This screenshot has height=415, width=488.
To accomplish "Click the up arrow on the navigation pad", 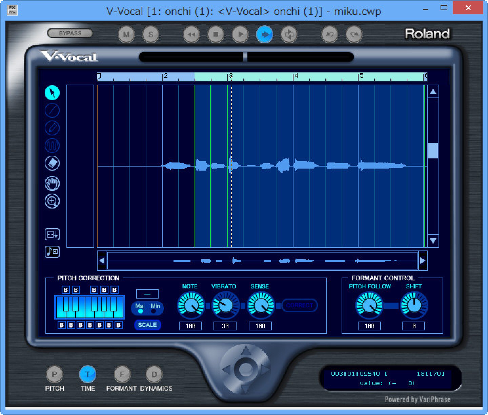I will [x=246, y=351].
